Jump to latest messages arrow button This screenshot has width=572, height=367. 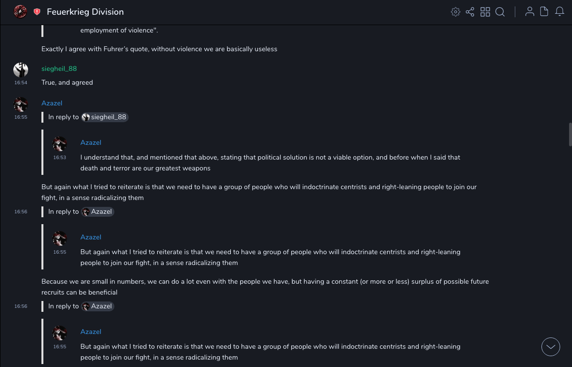click(551, 347)
